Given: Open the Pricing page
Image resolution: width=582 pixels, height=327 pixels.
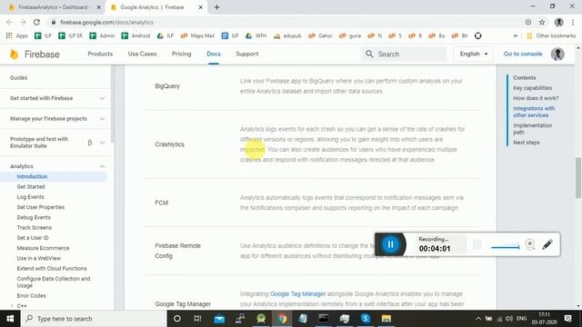Looking at the screenshot, I should 182,54.
